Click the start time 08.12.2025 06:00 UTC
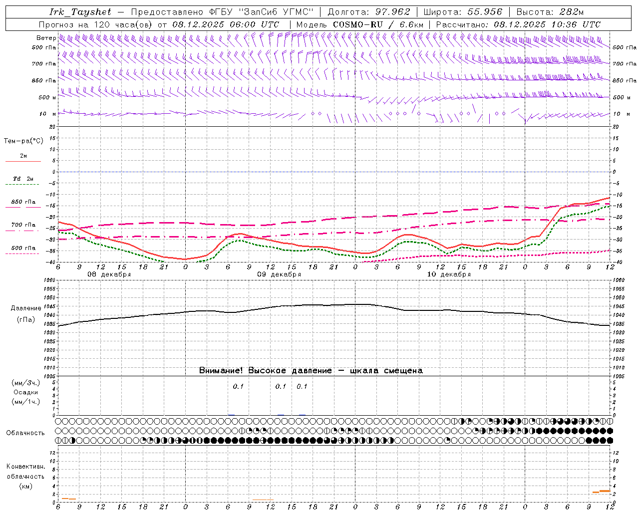The height and width of the screenshot is (511, 639). [226, 24]
